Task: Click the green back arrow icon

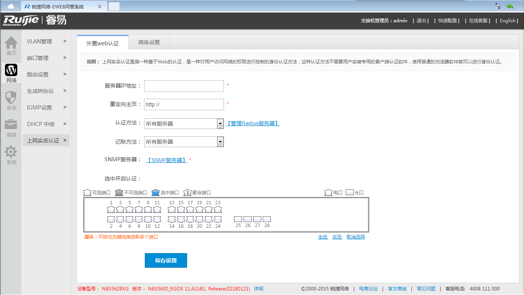Action: tap(510, 6)
